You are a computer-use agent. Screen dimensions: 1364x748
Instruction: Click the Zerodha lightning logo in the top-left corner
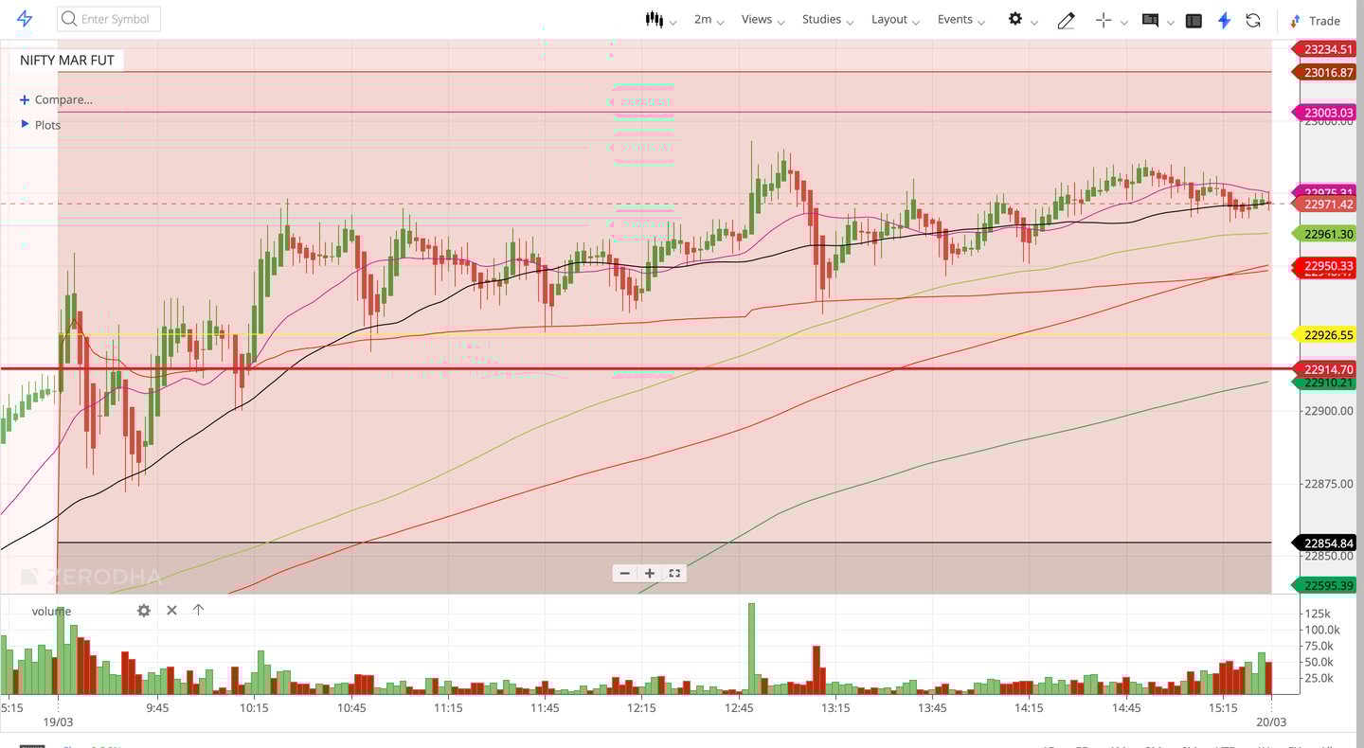(x=25, y=19)
